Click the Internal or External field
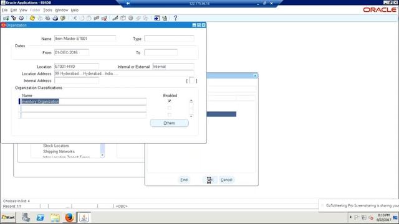This screenshot has width=399, height=224. pos(173,67)
